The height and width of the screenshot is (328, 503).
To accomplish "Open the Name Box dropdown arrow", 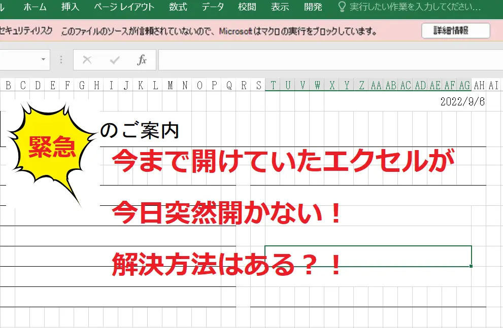I will [x=44, y=59].
